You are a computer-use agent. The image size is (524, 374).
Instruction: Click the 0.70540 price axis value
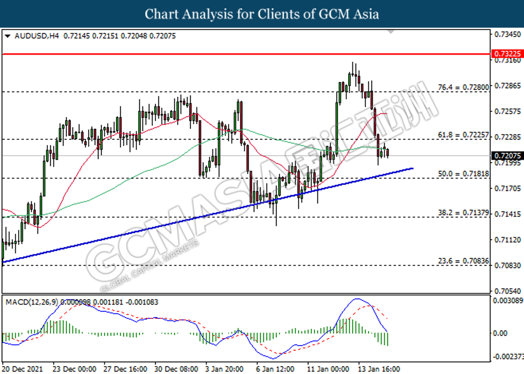click(508, 291)
